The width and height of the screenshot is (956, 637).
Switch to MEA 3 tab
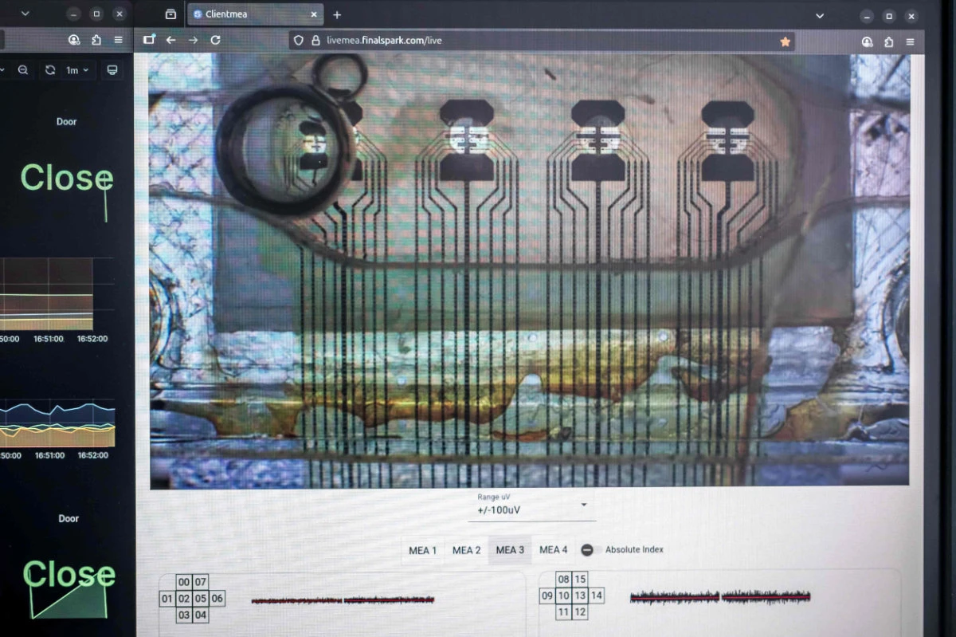510,550
